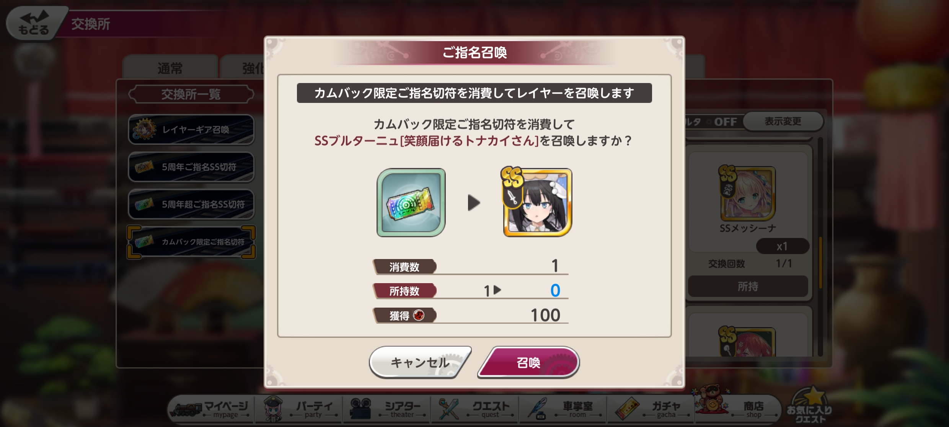This screenshot has width=949, height=427.
Task: Select レイヤーギア召喚 in exchange list
Action: point(191,129)
